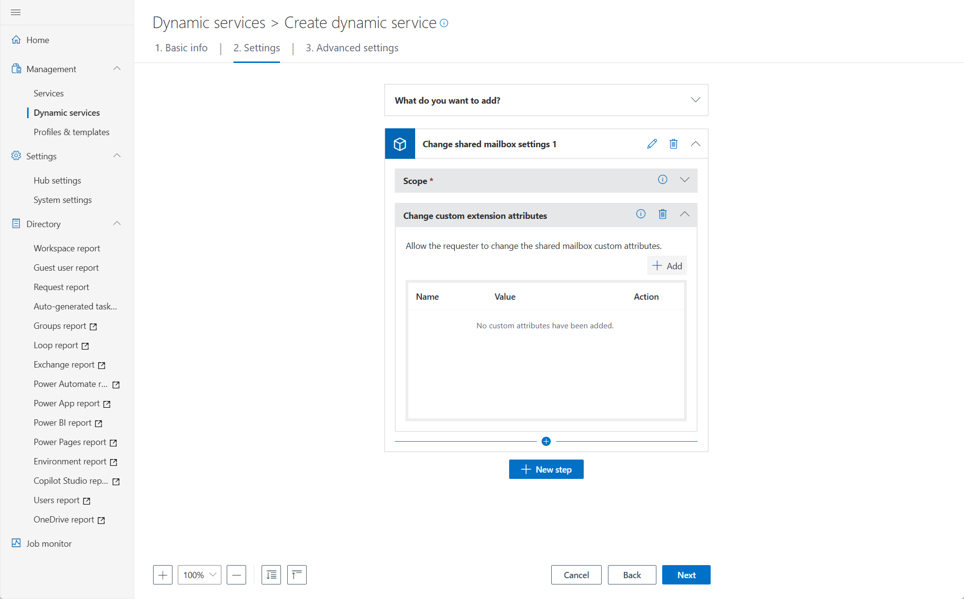Go to the Basic info tab

pos(181,48)
